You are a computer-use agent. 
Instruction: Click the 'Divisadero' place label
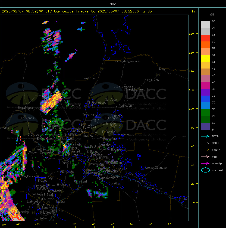click(121, 134)
